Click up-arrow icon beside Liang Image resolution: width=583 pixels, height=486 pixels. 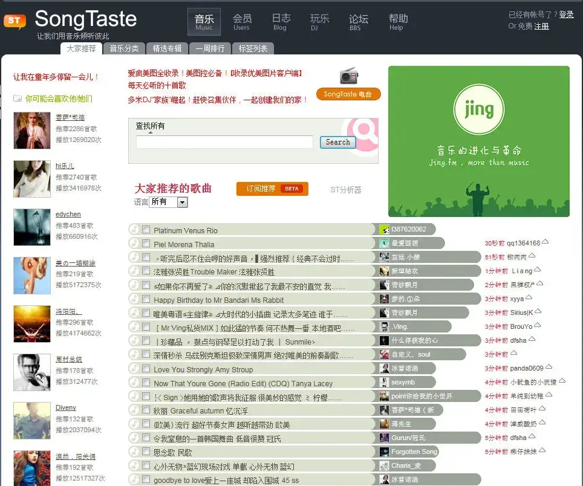537,270
